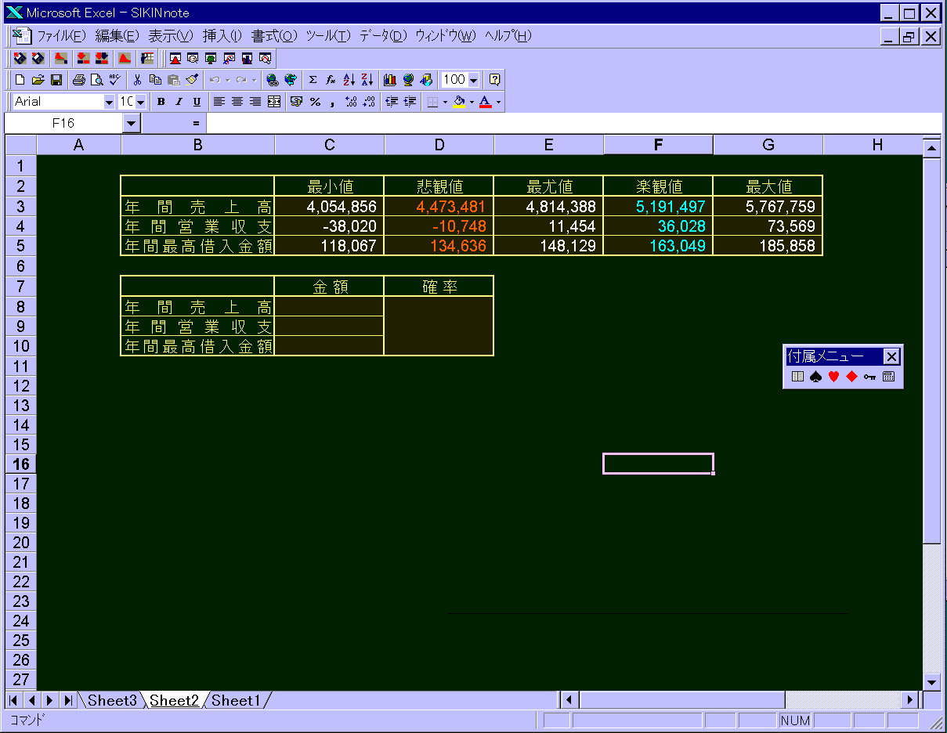Click the row 5 header
Screen dimensions: 947x733
tap(20, 246)
